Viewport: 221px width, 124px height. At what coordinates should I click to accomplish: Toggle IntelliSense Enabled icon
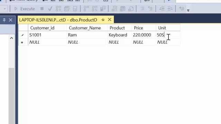coord(75,9)
